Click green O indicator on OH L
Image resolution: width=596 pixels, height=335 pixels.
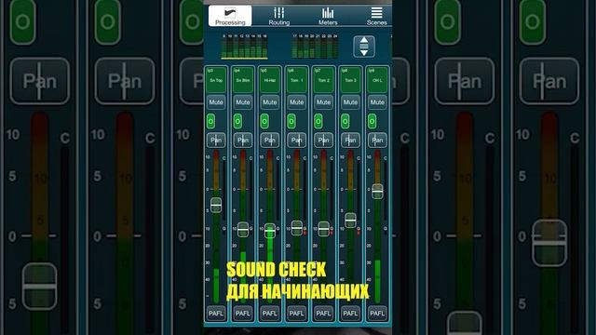tap(372, 121)
